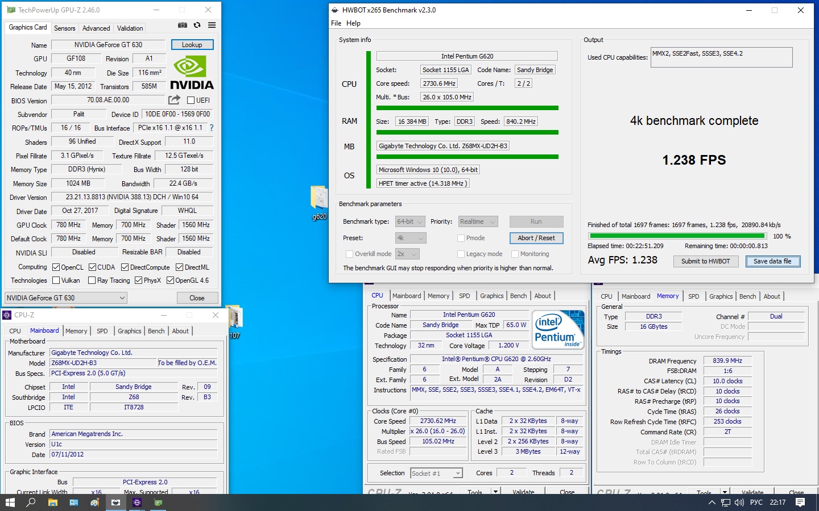819x511 pixels.
Task: Open the Overkill mode 2x dropdown
Action: tap(407, 254)
